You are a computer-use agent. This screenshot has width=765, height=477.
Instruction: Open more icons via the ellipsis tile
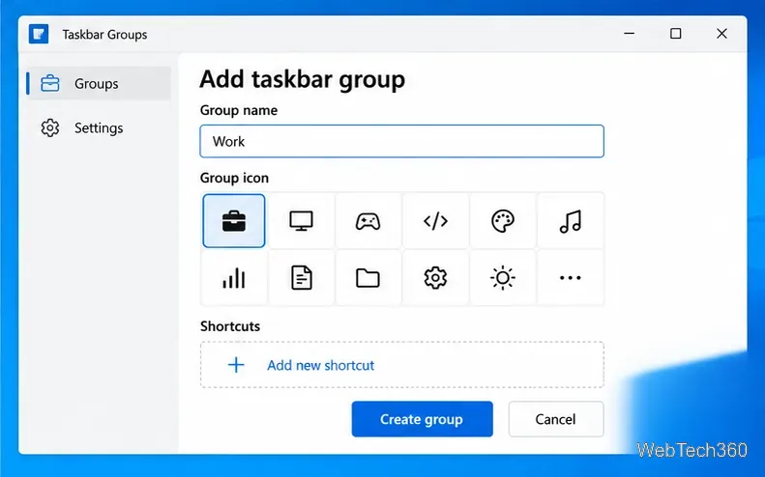570,278
